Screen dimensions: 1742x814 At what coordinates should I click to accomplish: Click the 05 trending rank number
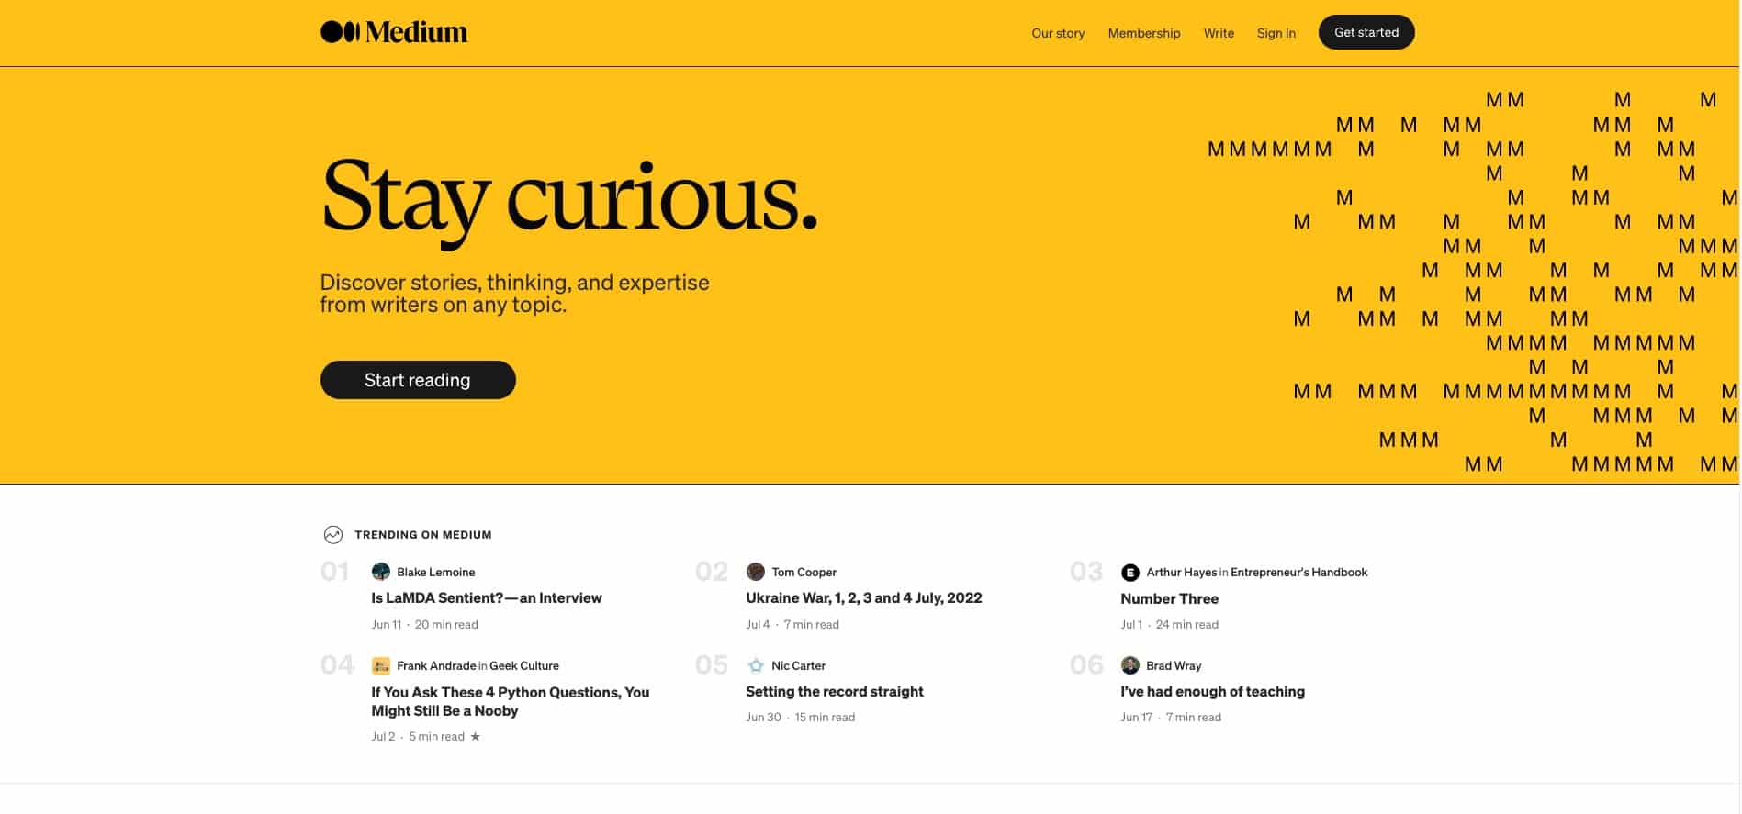(x=712, y=665)
